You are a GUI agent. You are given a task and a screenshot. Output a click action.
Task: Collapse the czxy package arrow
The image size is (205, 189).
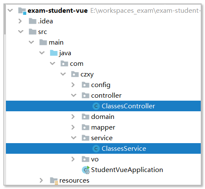point(63,74)
